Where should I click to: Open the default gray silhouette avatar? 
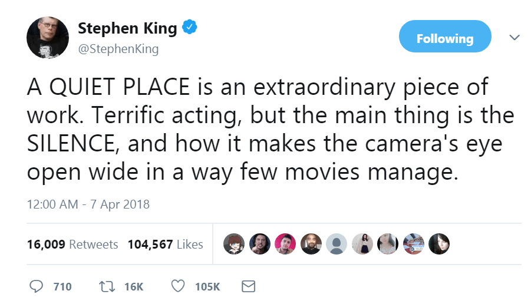pyautogui.click(x=337, y=243)
